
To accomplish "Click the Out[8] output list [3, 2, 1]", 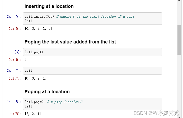I will (33, 114).
